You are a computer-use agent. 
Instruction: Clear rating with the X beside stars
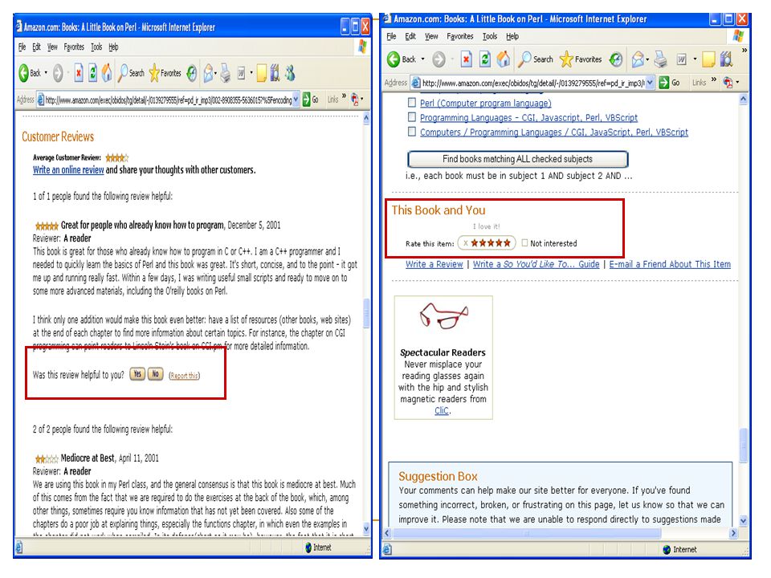465,242
